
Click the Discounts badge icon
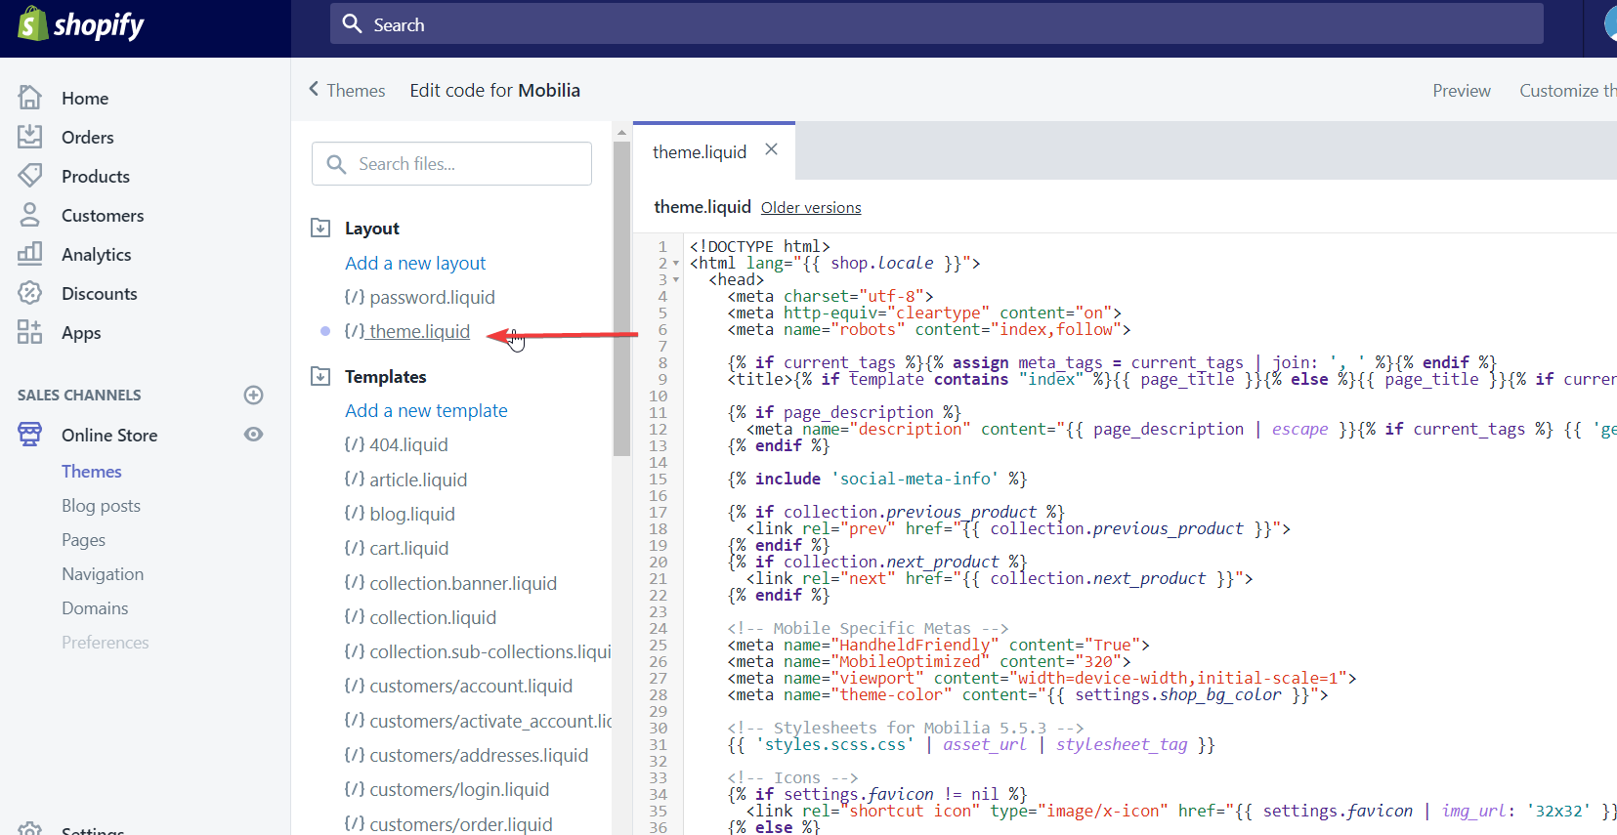[30, 293]
